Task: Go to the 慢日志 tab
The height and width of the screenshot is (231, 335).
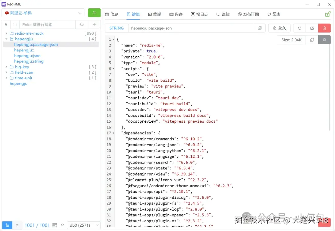Action: pos(199,14)
